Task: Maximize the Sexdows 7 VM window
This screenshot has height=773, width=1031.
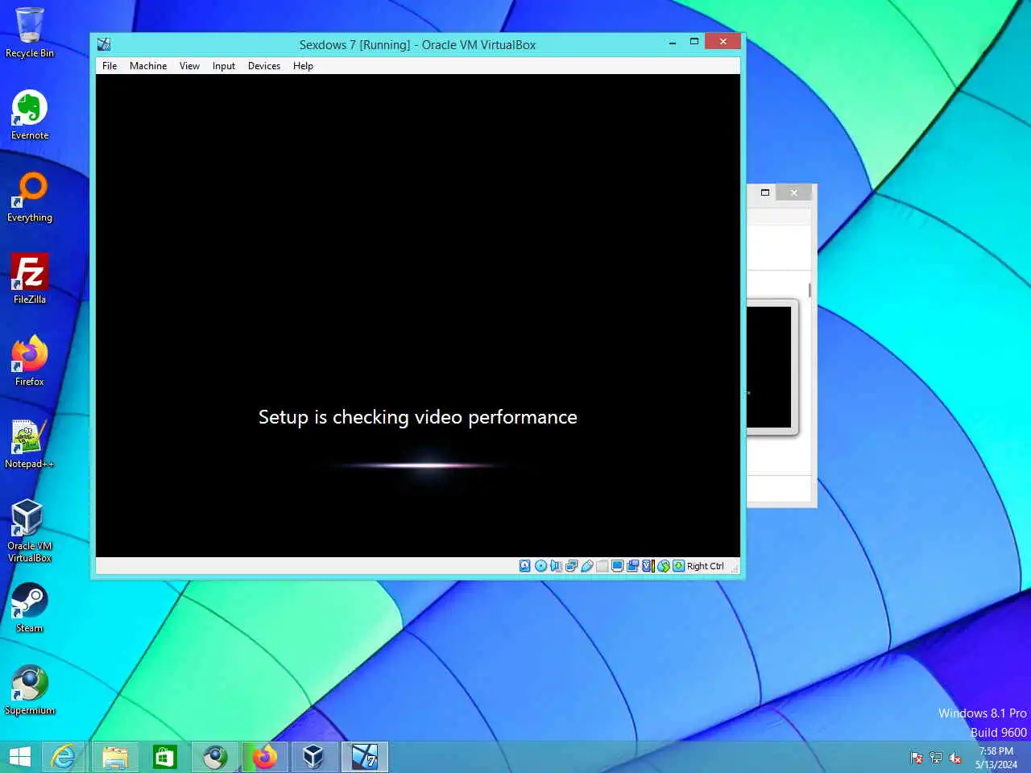Action: 694,42
